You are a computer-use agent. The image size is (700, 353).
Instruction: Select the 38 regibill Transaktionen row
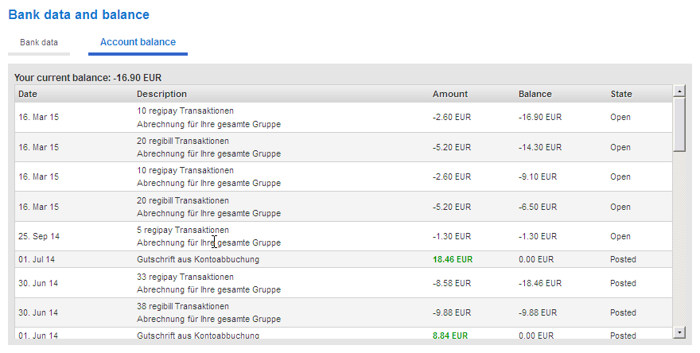(344, 312)
